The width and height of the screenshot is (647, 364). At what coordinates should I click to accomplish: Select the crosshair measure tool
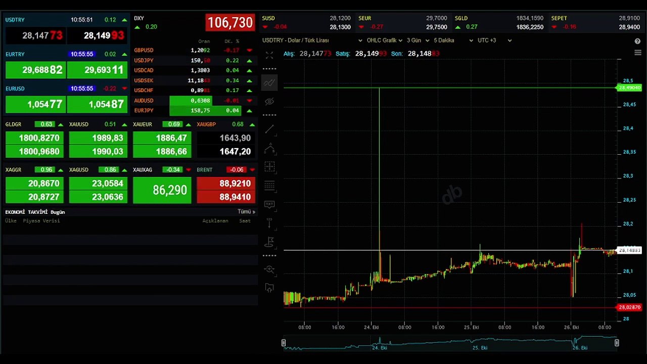[269, 166]
